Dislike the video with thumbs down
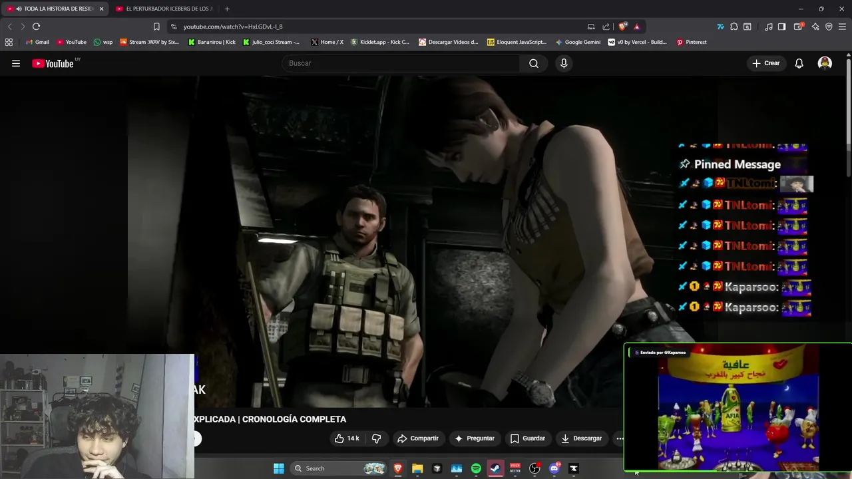This screenshot has height=479, width=852. pyautogui.click(x=376, y=438)
